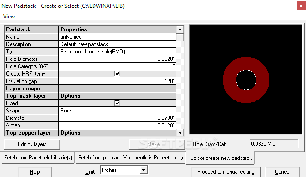Switch to Fetch from Padstack Librarie(s) tab
This screenshot has height=177, width=306.
(x=38, y=158)
